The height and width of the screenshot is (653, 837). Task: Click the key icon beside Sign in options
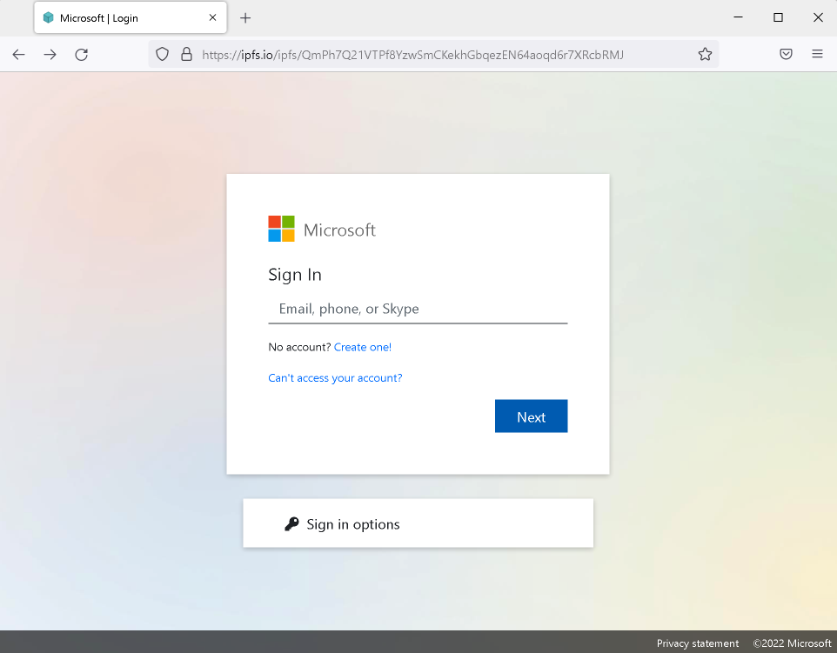(291, 524)
